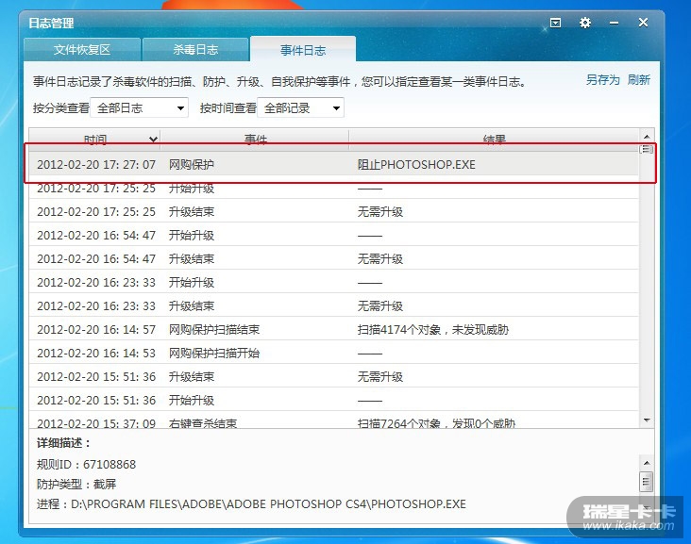Click the log list scrollbar thumb
This screenshot has width=691, height=544.
[x=647, y=149]
